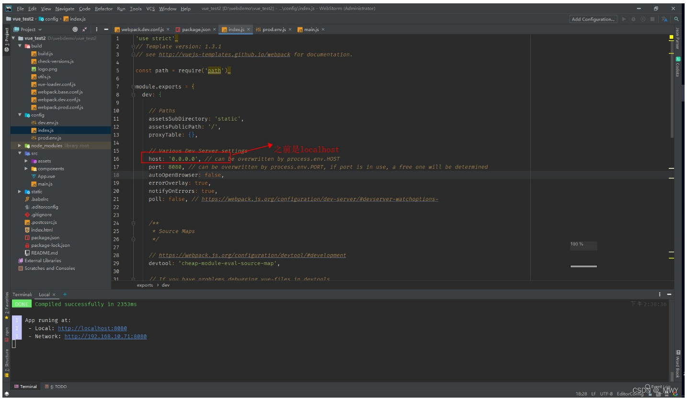Screen dimensions: 687x400
Task: Switch to the package.json editor tab
Action: 195,29
